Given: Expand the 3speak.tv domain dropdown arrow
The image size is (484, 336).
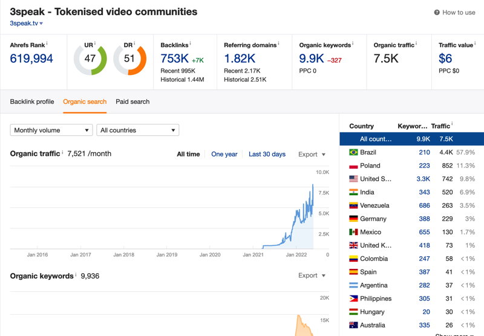Looking at the screenshot, I should 41,24.
